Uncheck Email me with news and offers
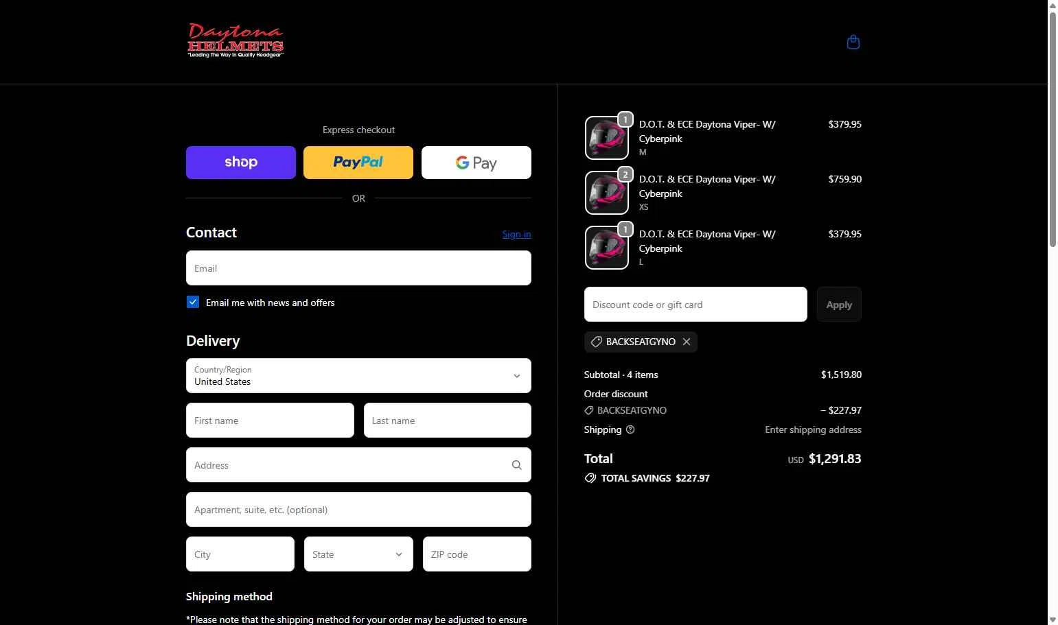Image resolution: width=1058 pixels, height=625 pixels. (193, 302)
